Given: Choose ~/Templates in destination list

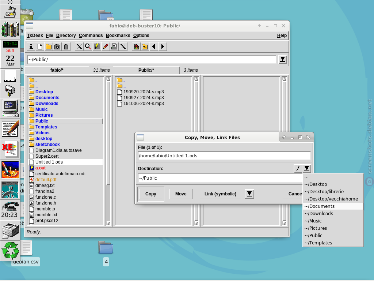Looking at the screenshot, I should tap(333, 243).
